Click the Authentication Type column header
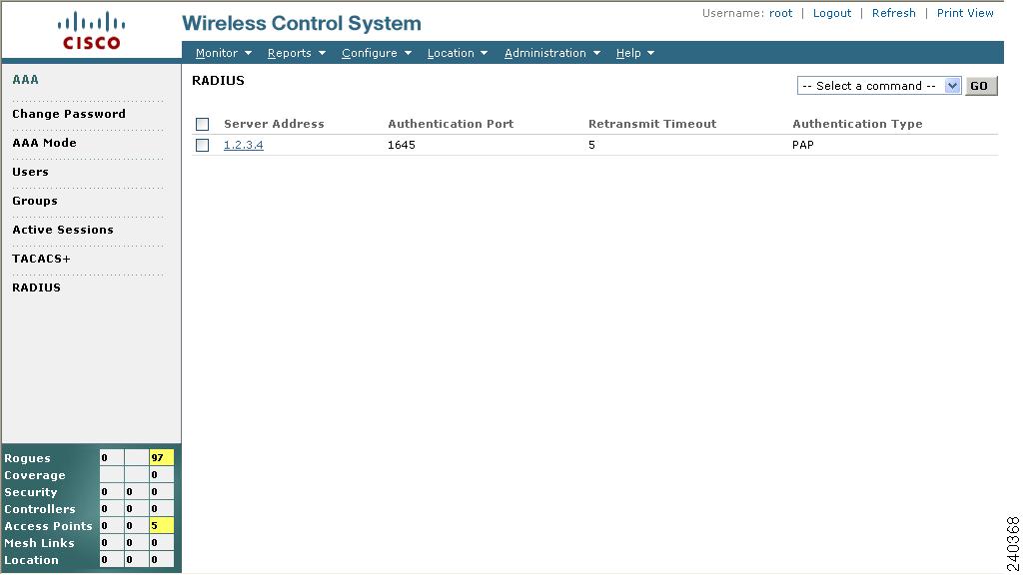This screenshot has width=1024, height=575. pyautogui.click(x=857, y=124)
